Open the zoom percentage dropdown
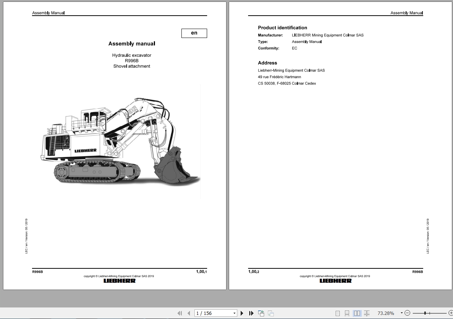 pyautogui.click(x=402, y=313)
